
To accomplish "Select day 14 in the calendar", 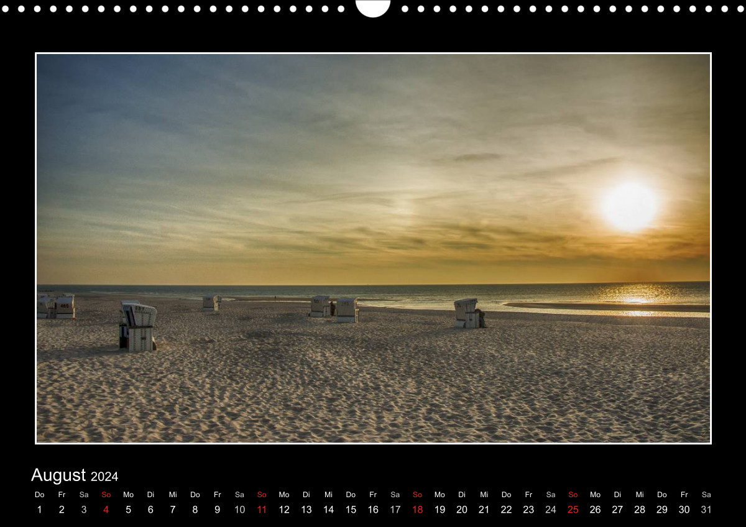I will 328,510.
